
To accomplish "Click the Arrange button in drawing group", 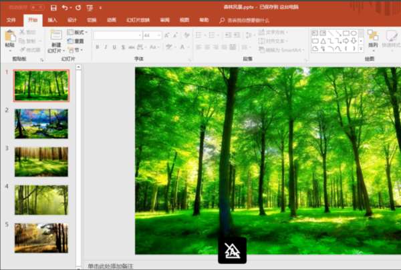I will [x=373, y=39].
